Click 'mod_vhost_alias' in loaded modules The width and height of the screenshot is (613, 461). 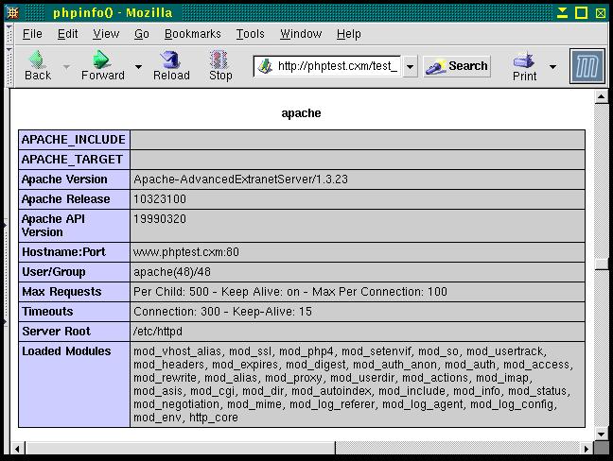click(x=177, y=351)
